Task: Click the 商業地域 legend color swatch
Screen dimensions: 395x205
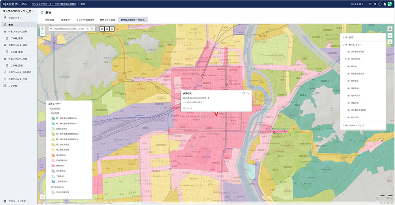Action: pos(53,166)
